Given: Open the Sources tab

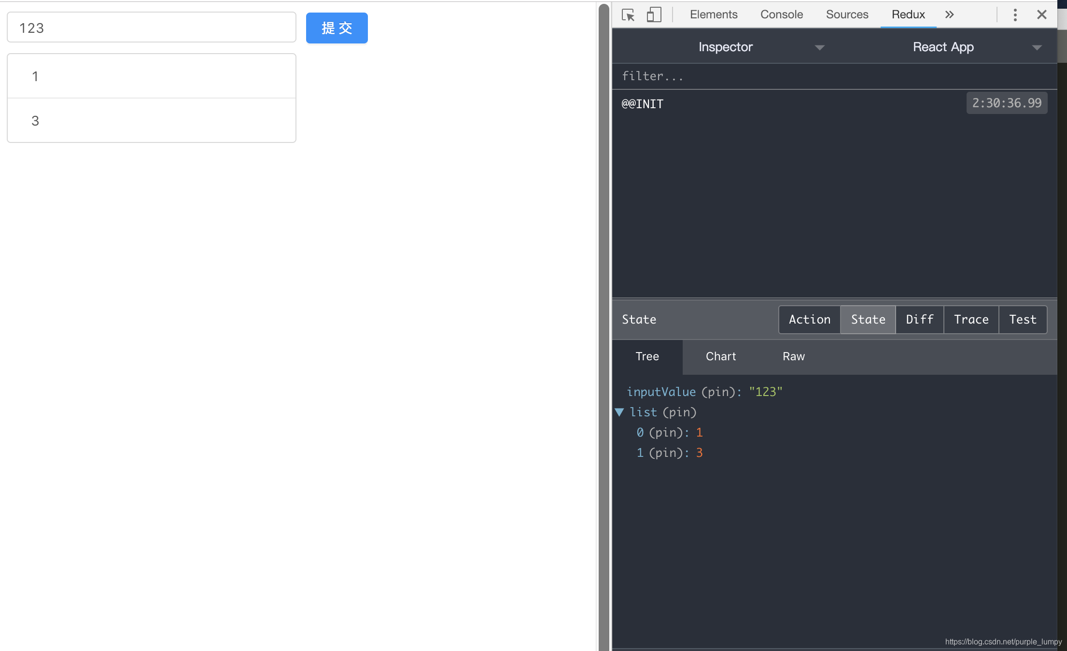Looking at the screenshot, I should 847,14.
